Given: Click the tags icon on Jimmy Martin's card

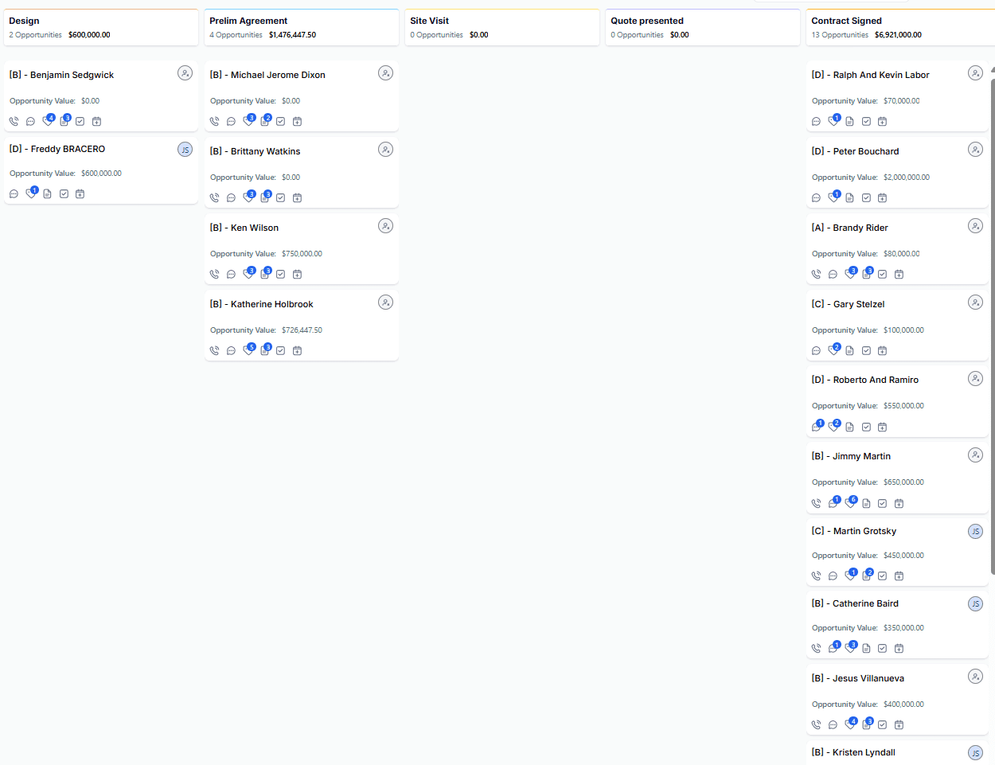Looking at the screenshot, I should [850, 503].
